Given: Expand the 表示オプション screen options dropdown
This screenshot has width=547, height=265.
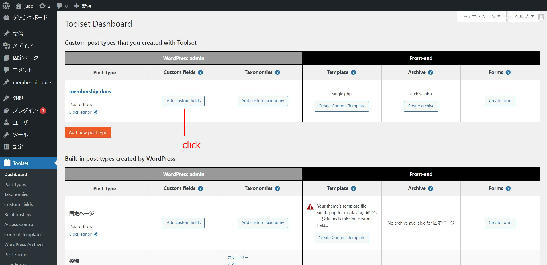Looking at the screenshot, I should (x=481, y=16).
